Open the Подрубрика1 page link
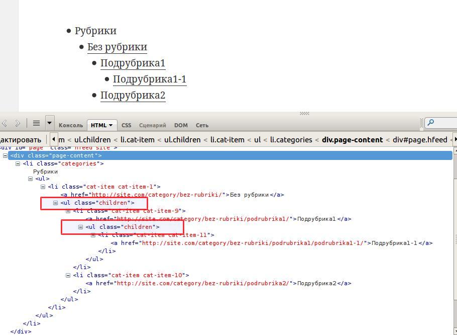The height and width of the screenshot is (335, 457). coord(133,63)
